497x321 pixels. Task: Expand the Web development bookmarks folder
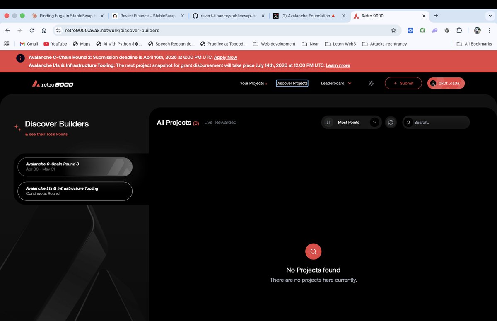click(274, 43)
